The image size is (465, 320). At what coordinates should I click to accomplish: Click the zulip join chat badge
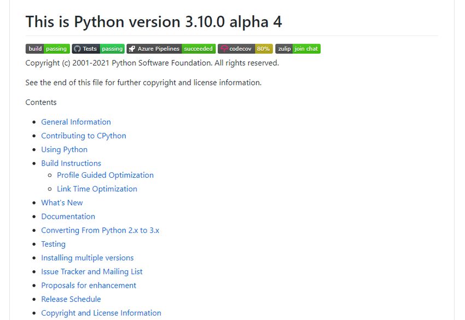coord(298,49)
